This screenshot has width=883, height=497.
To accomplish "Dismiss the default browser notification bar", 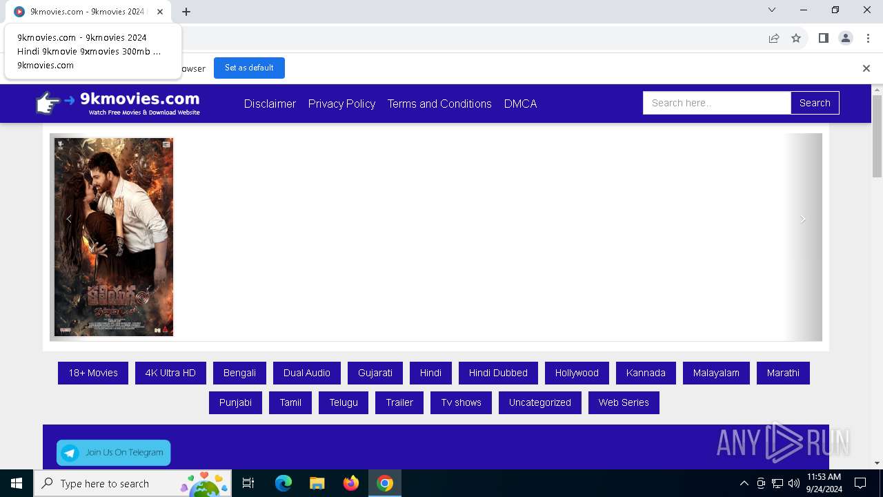I will 866,68.
